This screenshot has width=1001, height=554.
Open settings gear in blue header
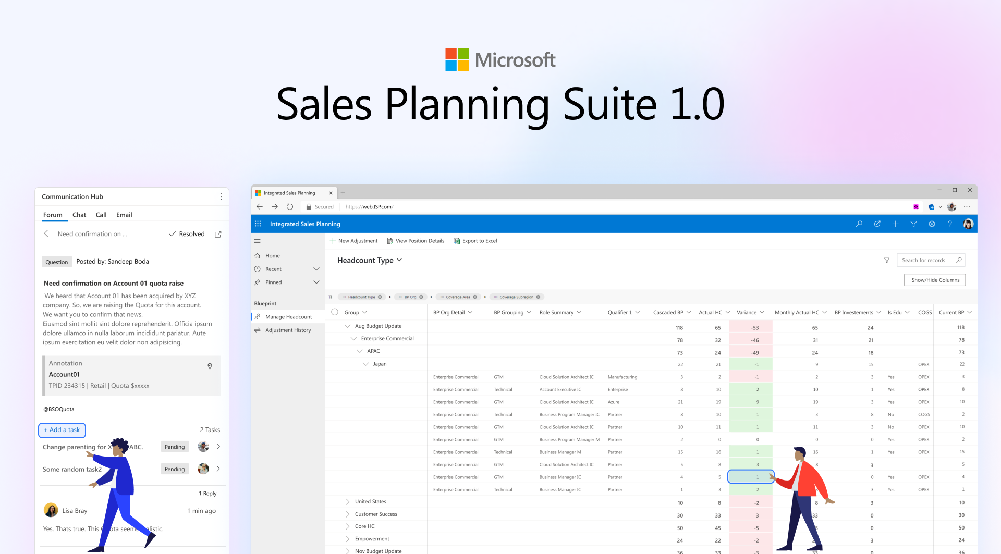[932, 224]
